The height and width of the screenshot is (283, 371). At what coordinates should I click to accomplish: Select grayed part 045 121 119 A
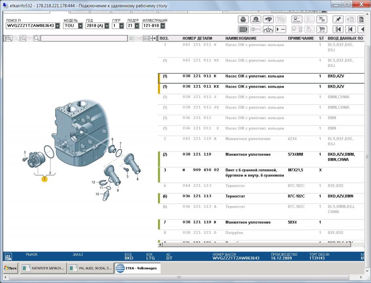click(261, 143)
